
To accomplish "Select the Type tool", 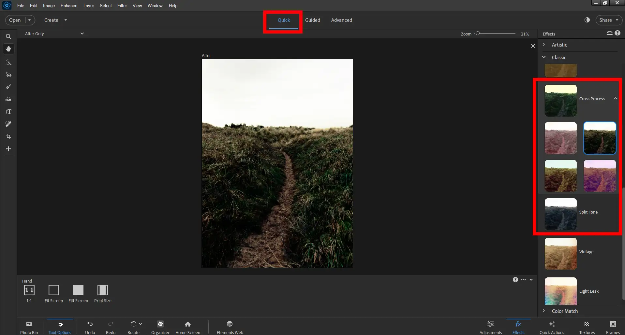I will [x=8, y=112].
